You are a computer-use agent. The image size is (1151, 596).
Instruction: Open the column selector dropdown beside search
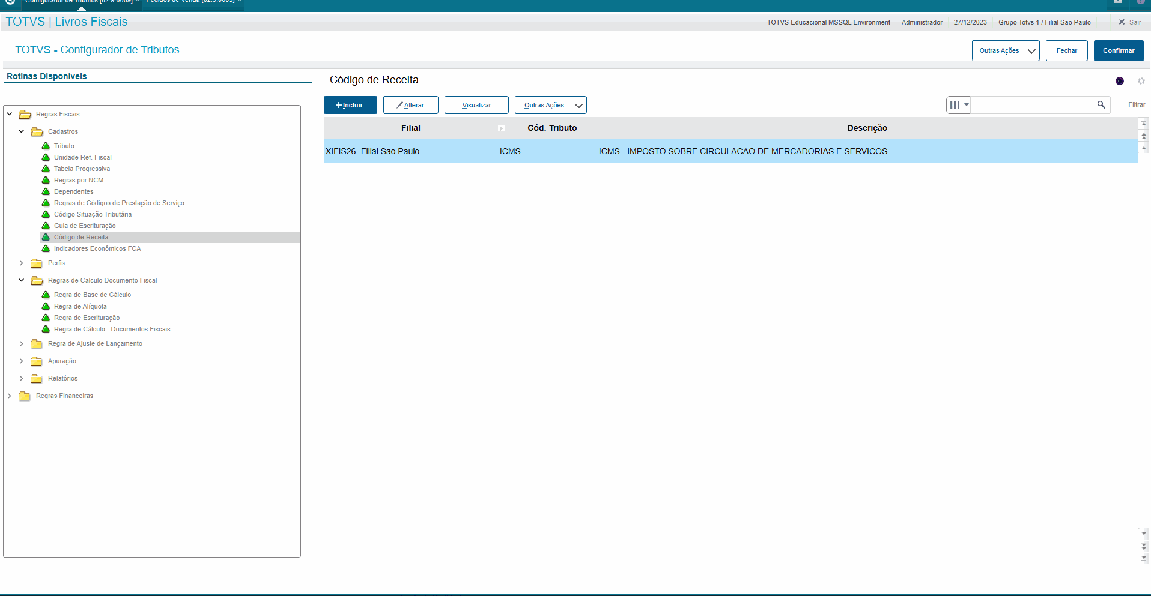pos(959,104)
